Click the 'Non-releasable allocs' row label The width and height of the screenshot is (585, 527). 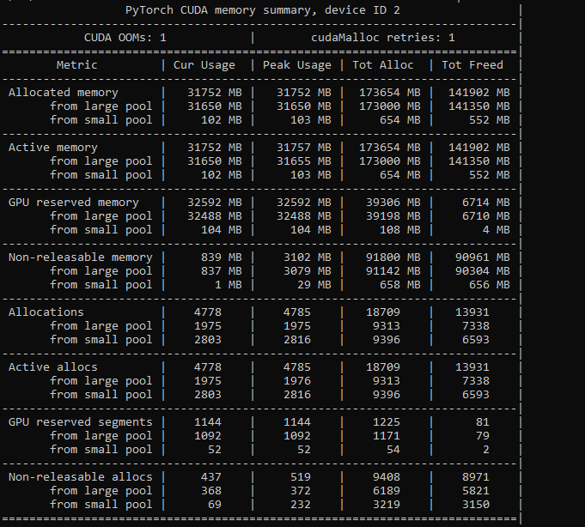[80, 476]
